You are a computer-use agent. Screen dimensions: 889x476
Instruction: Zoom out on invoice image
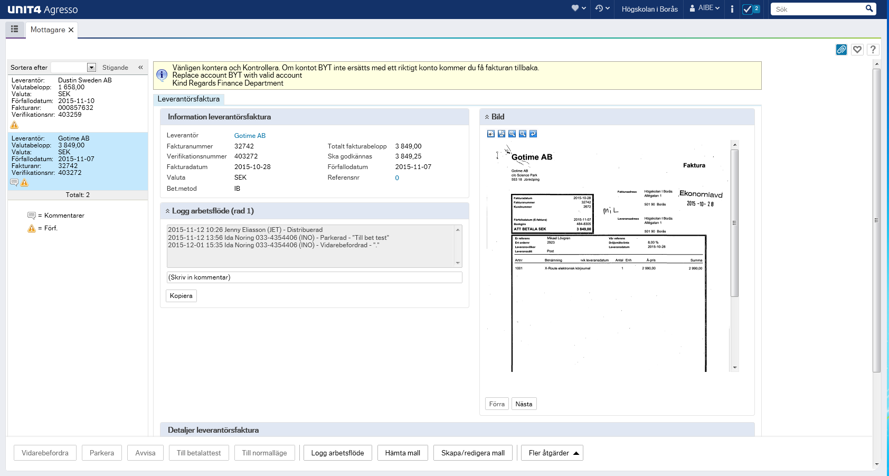click(x=523, y=134)
